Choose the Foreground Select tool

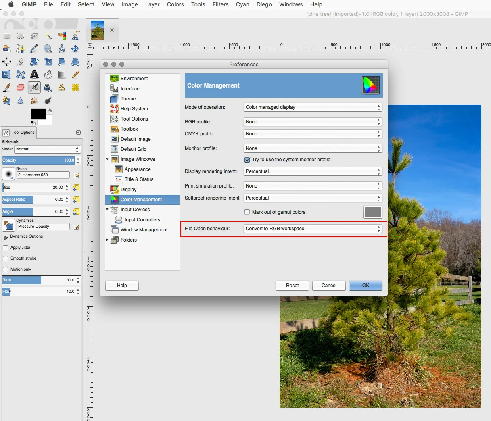[x=7, y=49]
